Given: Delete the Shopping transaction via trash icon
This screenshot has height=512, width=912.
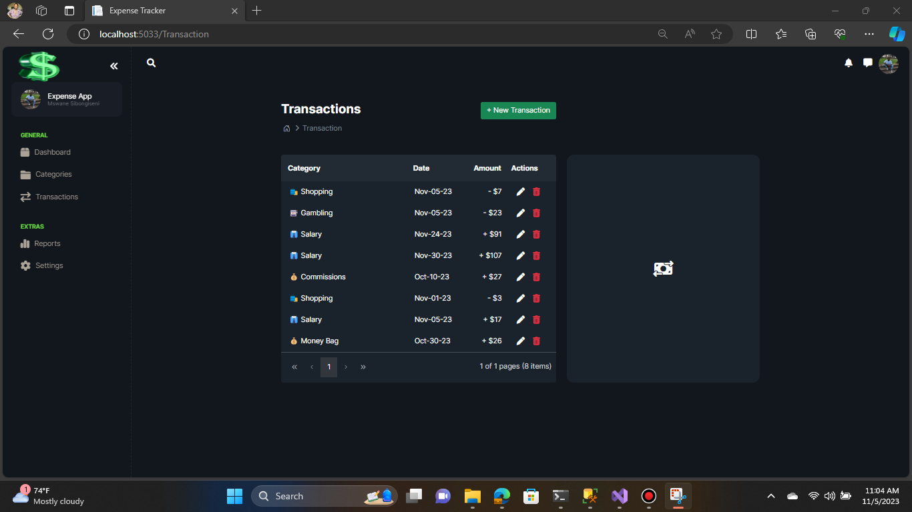Looking at the screenshot, I should click(536, 191).
